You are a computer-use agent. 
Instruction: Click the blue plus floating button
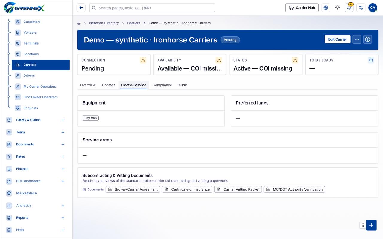[371, 225]
